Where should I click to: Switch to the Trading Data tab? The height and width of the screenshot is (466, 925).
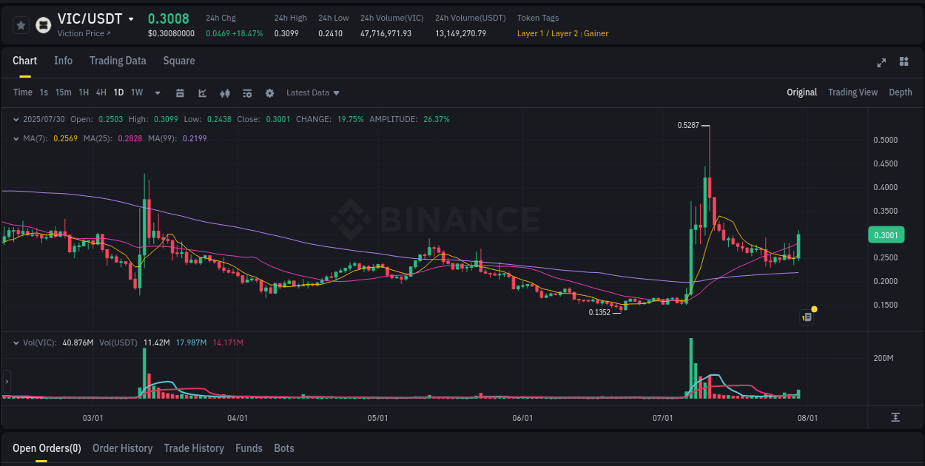point(118,61)
